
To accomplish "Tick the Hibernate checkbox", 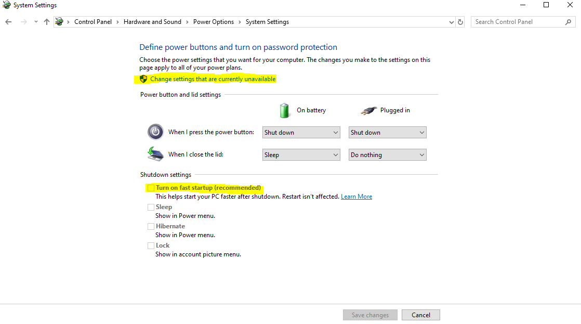I will pyautogui.click(x=151, y=227).
